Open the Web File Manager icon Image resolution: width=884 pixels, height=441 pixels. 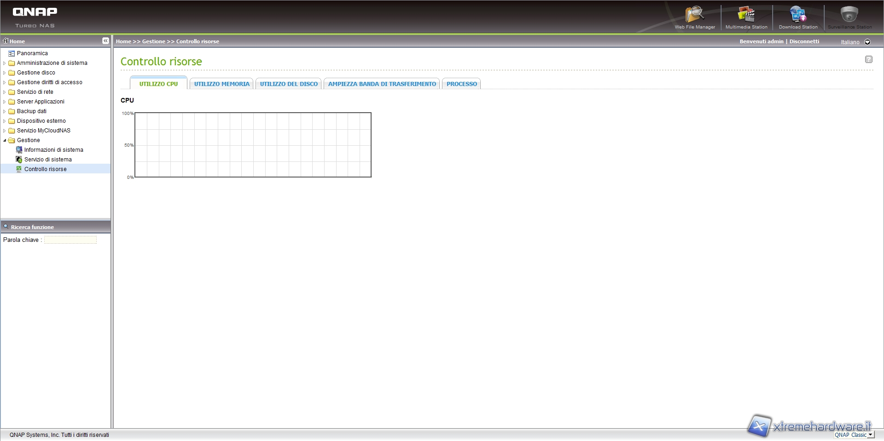[x=694, y=15]
